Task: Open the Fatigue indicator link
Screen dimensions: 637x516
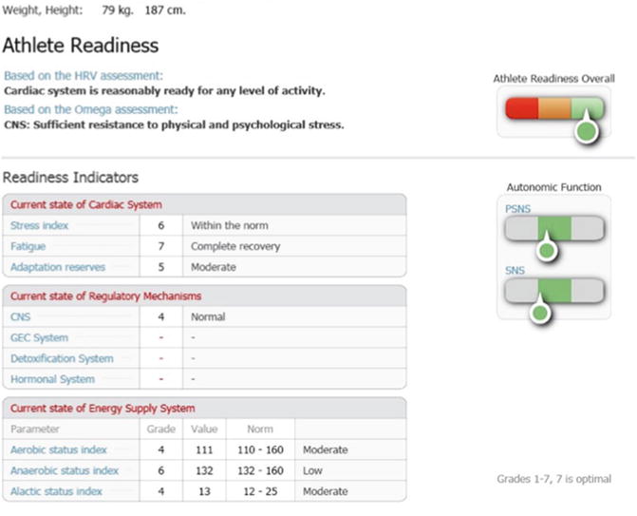Action: click(x=28, y=246)
